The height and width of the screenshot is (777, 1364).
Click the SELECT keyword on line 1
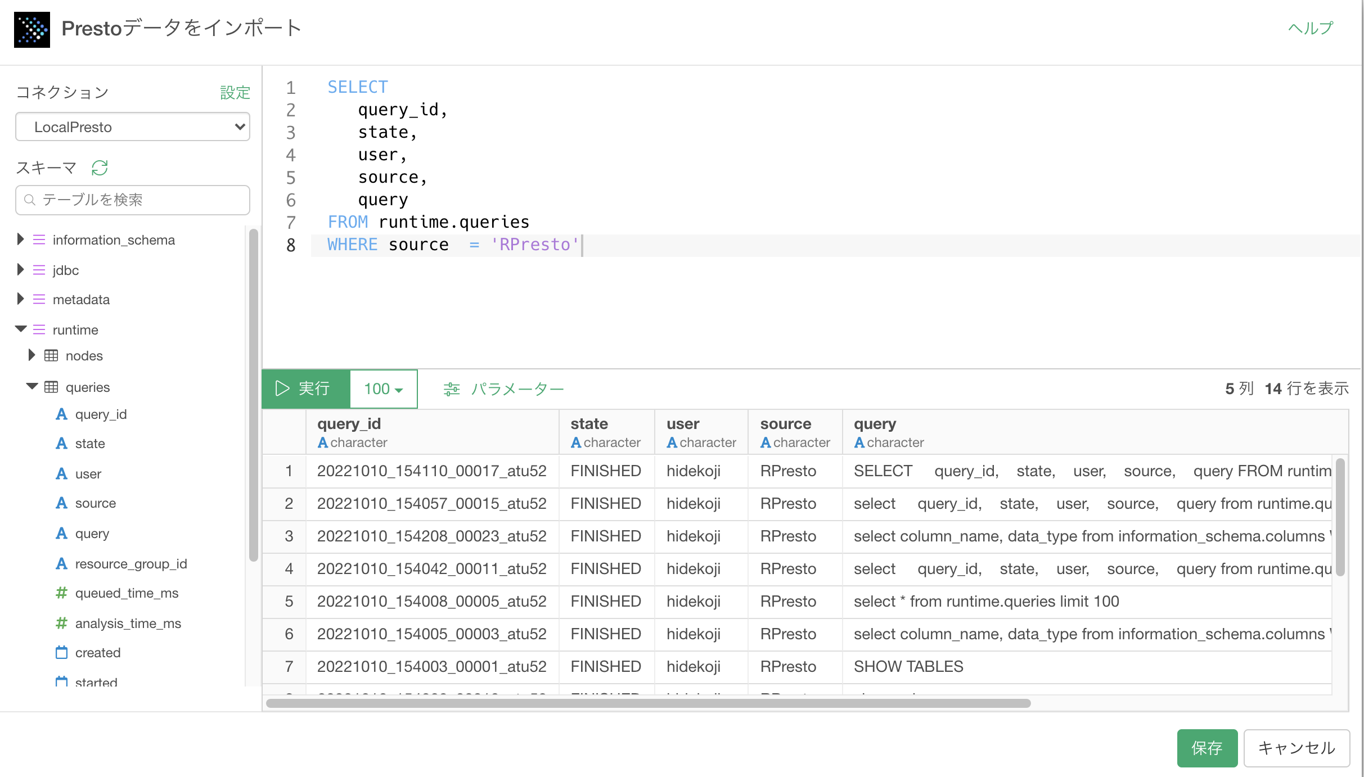[x=358, y=87]
